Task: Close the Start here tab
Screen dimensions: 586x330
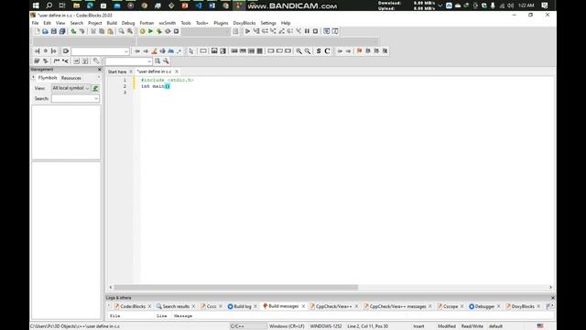Action: (131, 71)
